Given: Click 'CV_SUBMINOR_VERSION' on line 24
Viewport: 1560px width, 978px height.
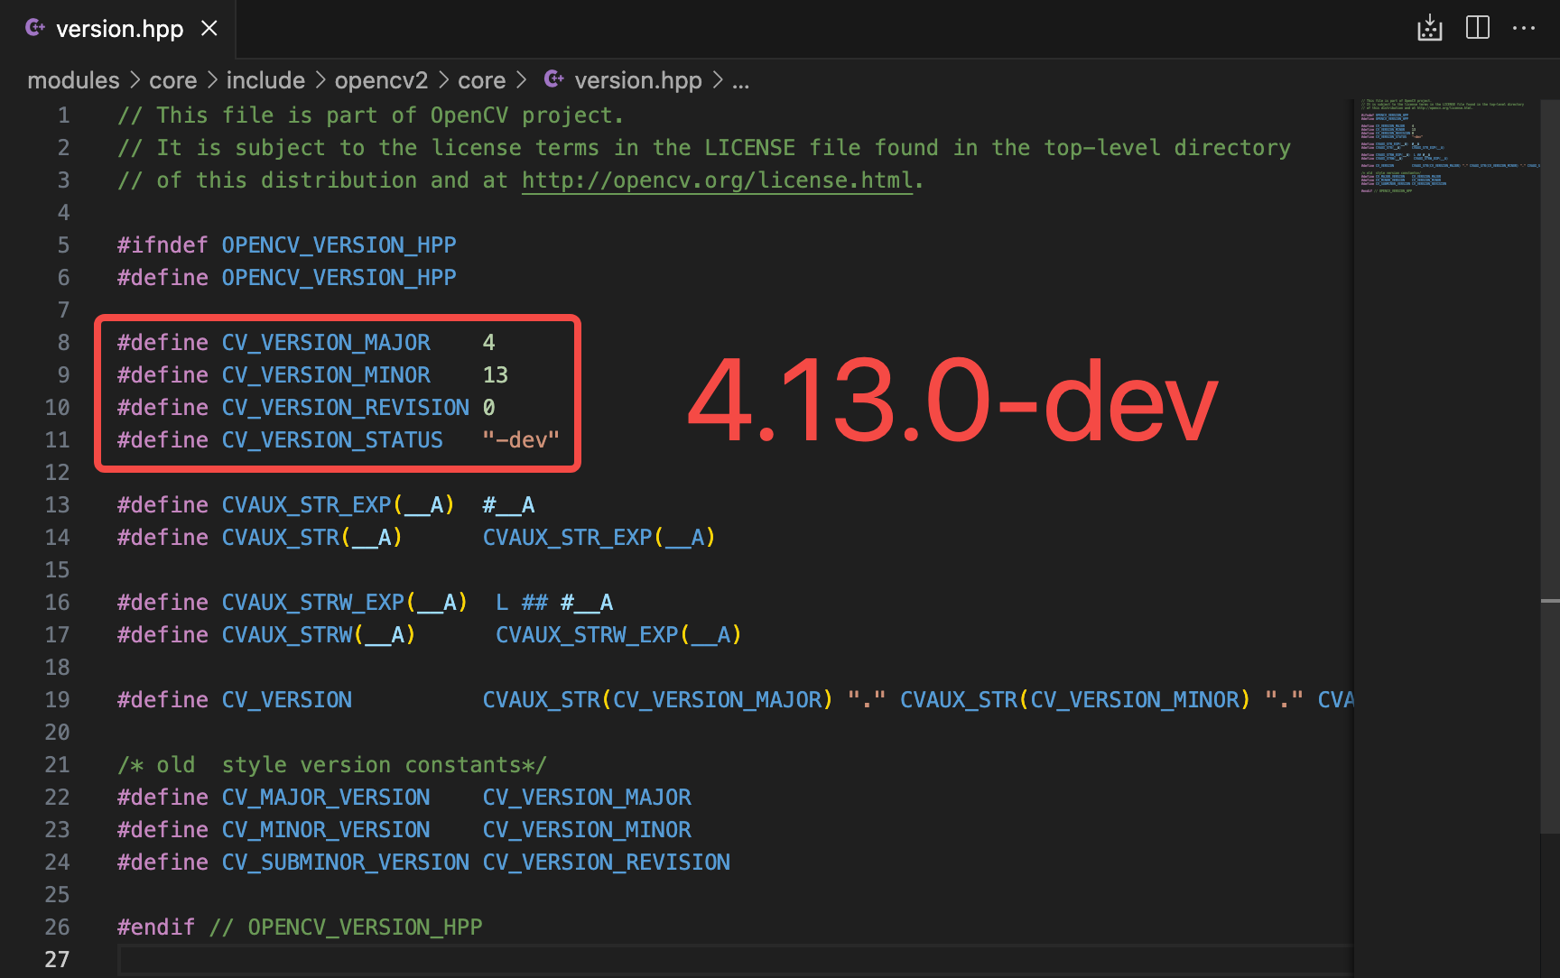Looking at the screenshot, I should [x=346, y=863].
